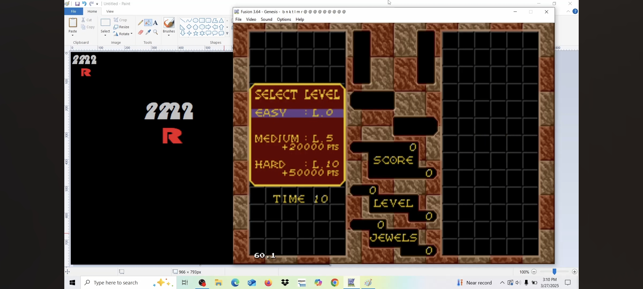Image resolution: width=643 pixels, height=289 pixels.
Task: Open the Brushes dropdown arrow
Action: (169, 35)
